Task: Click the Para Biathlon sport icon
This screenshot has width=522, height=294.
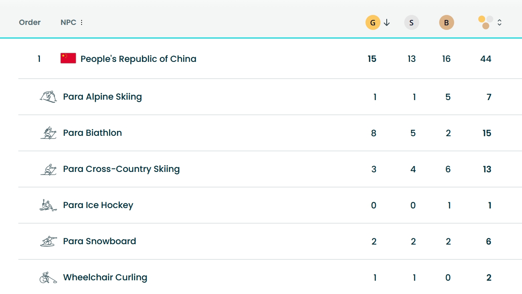Action: tap(48, 133)
